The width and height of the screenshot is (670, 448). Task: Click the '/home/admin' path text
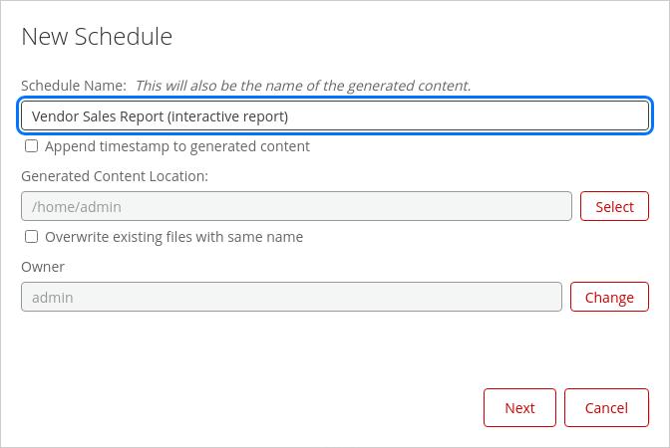(x=69, y=207)
